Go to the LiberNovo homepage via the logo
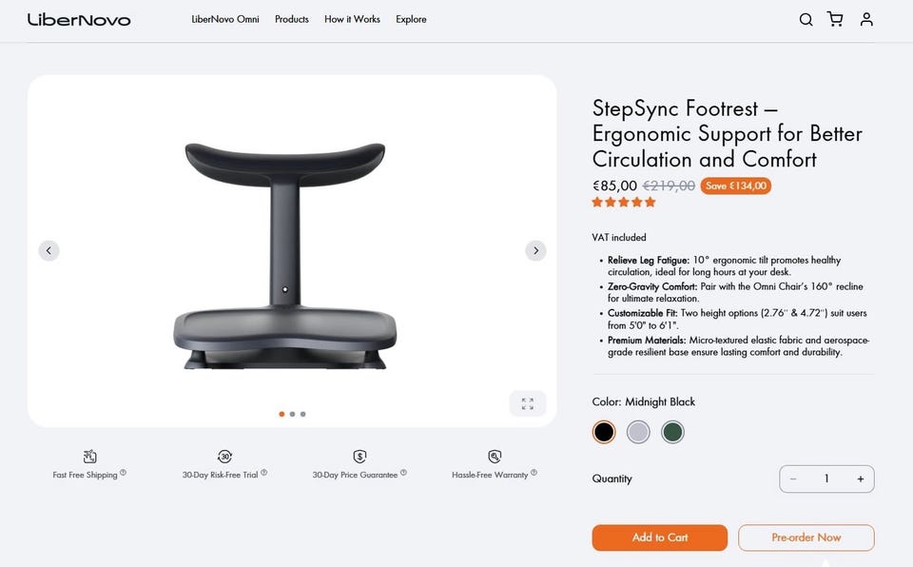913x567 pixels. [79, 19]
